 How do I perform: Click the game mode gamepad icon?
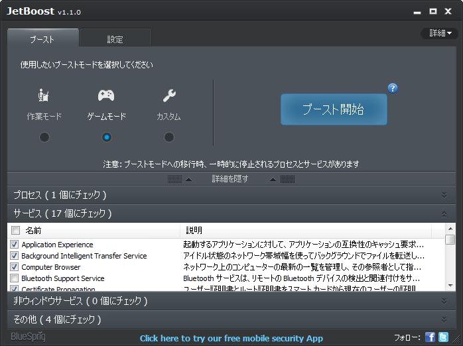point(106,95)
